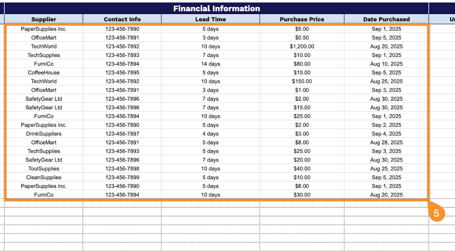Select the Purchase Price column header
Screen dimensions: 455x251
tap(302, 19)
